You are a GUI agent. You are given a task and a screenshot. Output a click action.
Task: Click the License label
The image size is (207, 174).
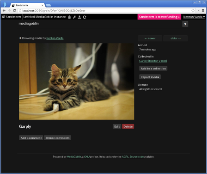coord(143,85)
